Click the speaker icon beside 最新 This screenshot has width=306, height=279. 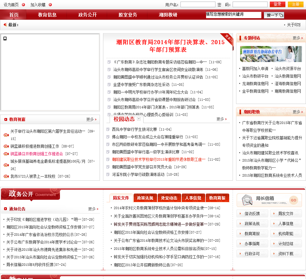coord(5,25)
